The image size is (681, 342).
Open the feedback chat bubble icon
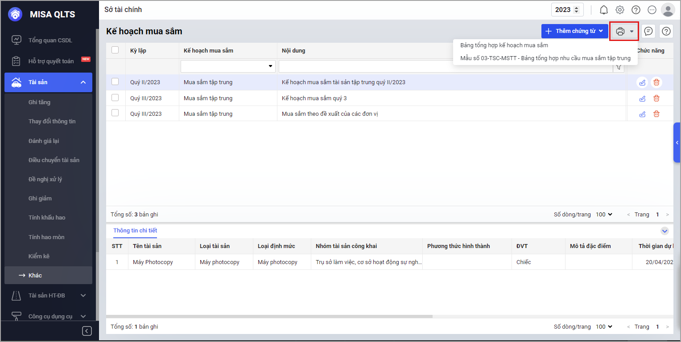coord(648,31)
